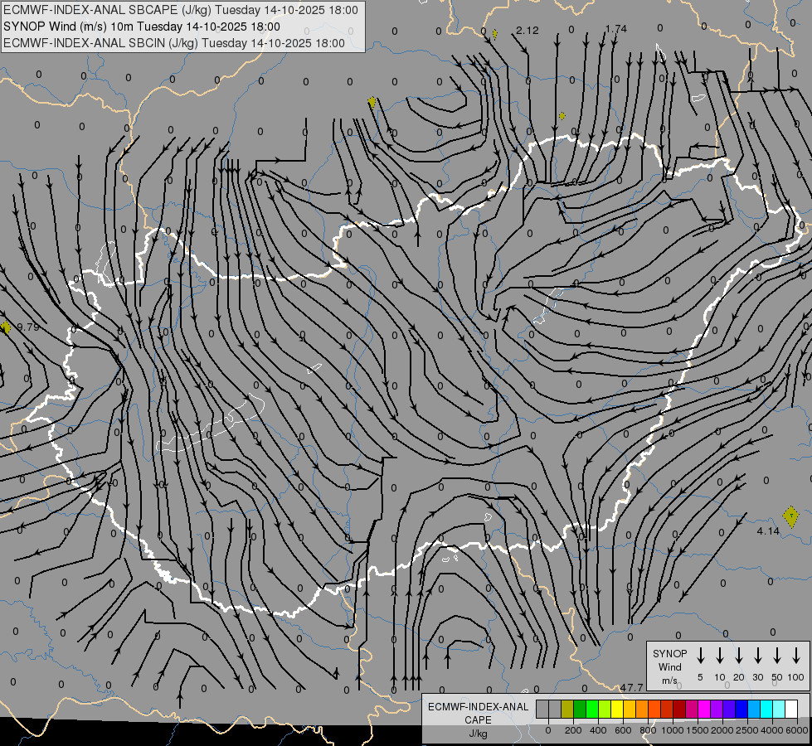Select the wind legend arrow above 100
The width and height of the screenshot is (812, 746).
[796, 655]
